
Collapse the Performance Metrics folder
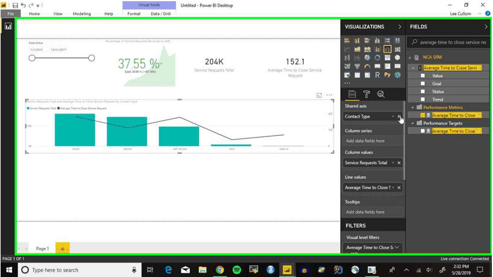413,107
